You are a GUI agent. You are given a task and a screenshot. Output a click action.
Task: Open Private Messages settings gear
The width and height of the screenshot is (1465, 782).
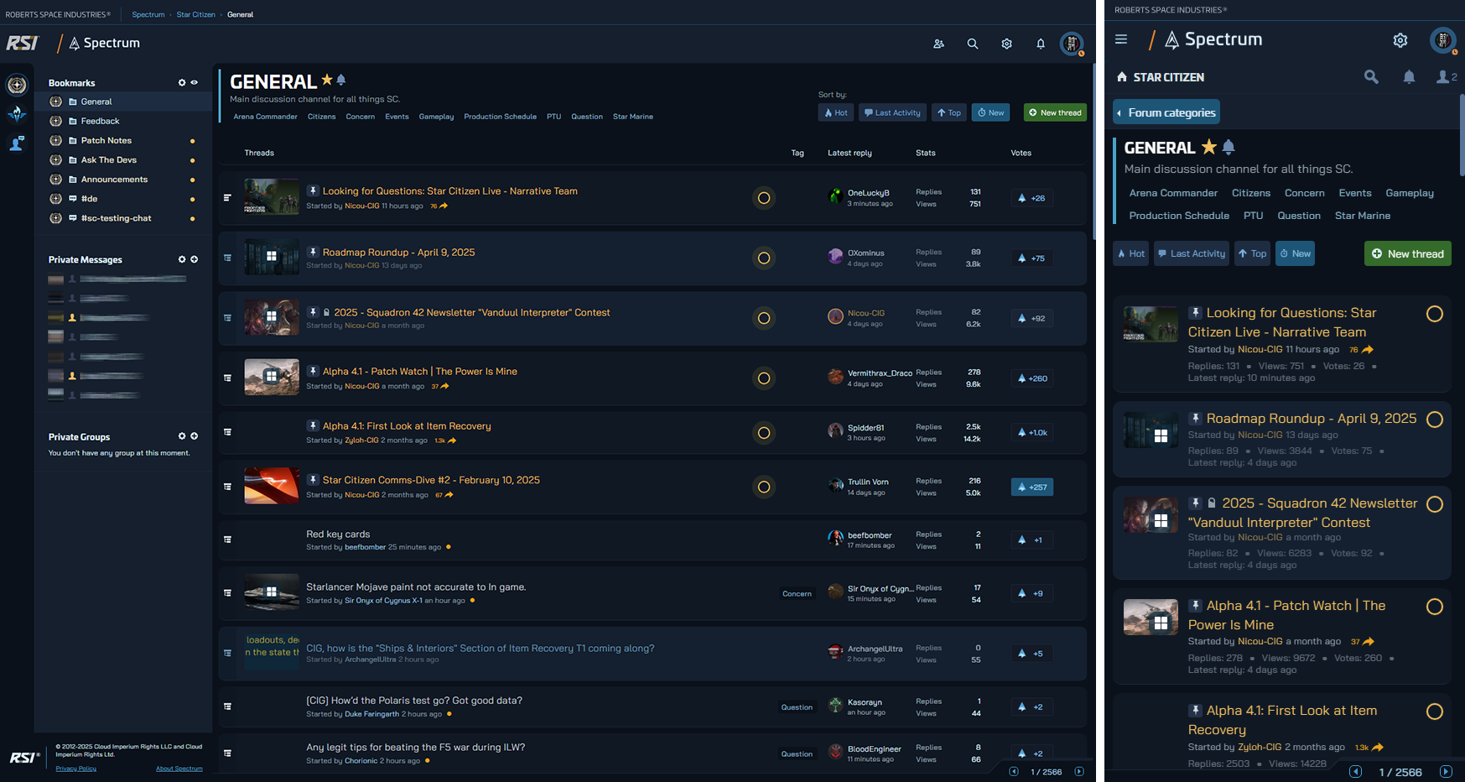182,259
